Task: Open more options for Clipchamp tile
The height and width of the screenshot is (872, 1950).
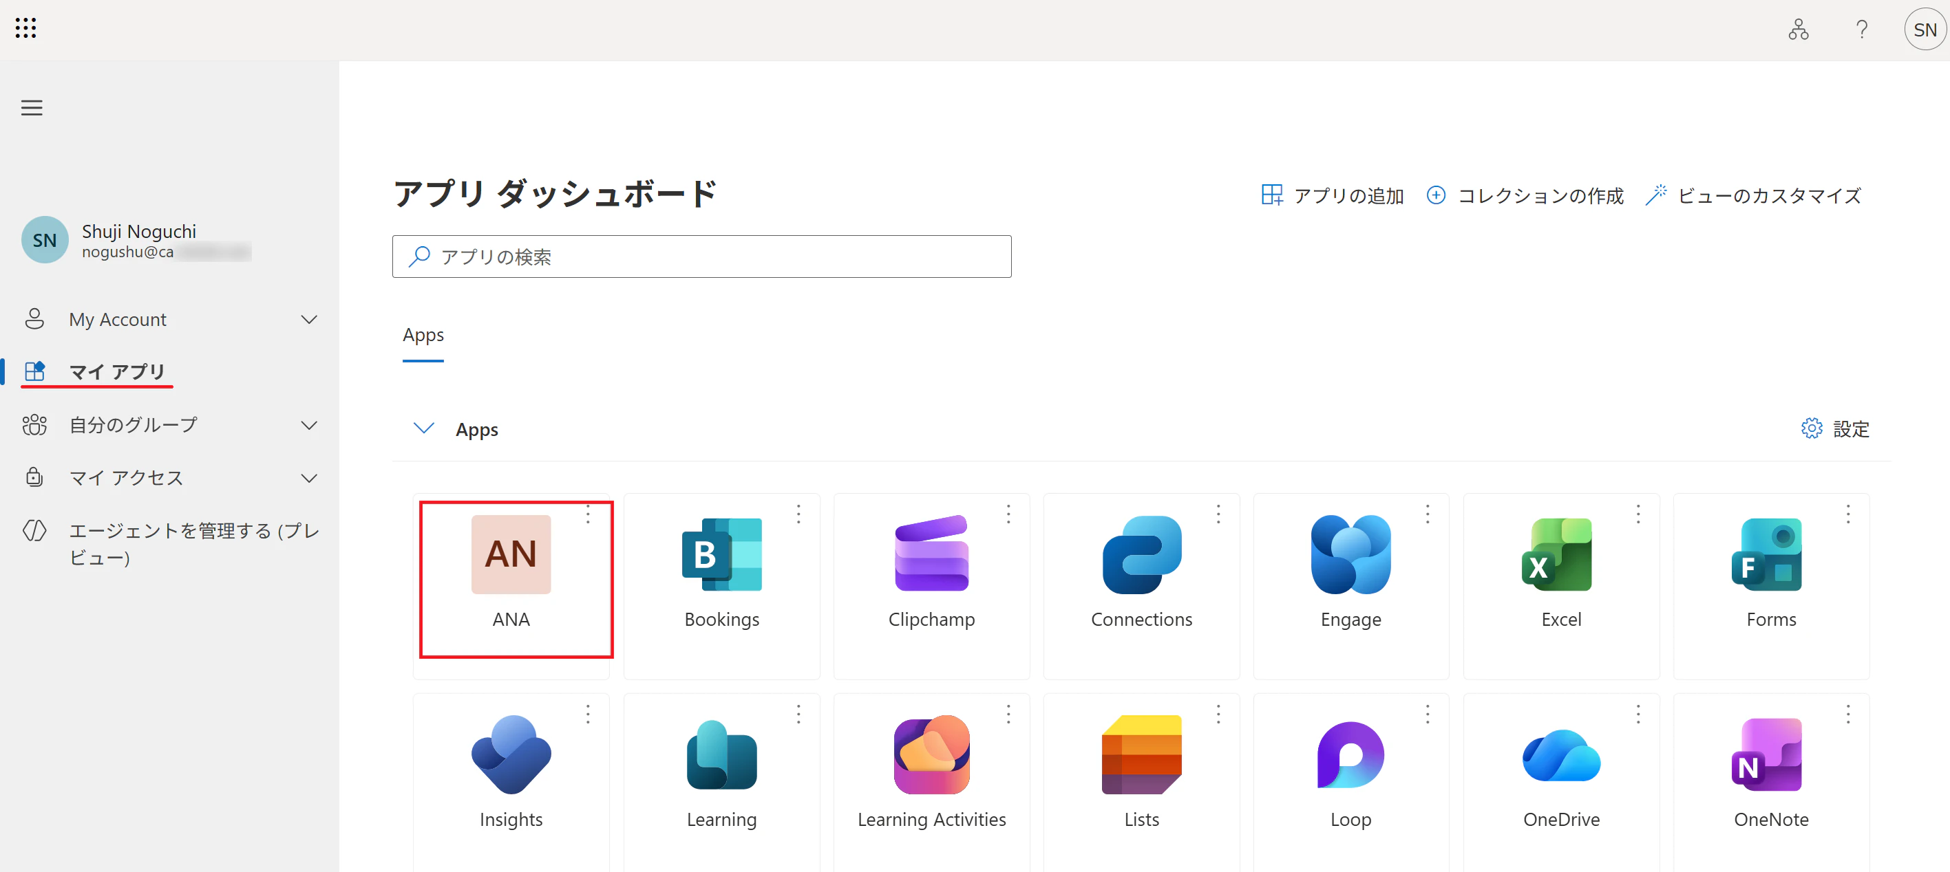Action: (x=1008, y=514)
